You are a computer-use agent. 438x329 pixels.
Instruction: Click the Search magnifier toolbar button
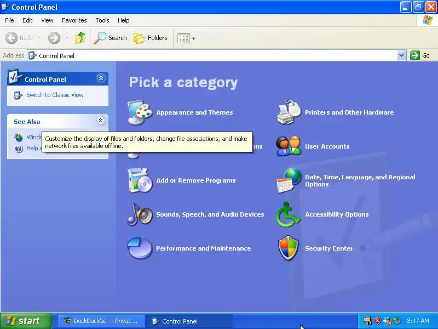tap(110, 38)
